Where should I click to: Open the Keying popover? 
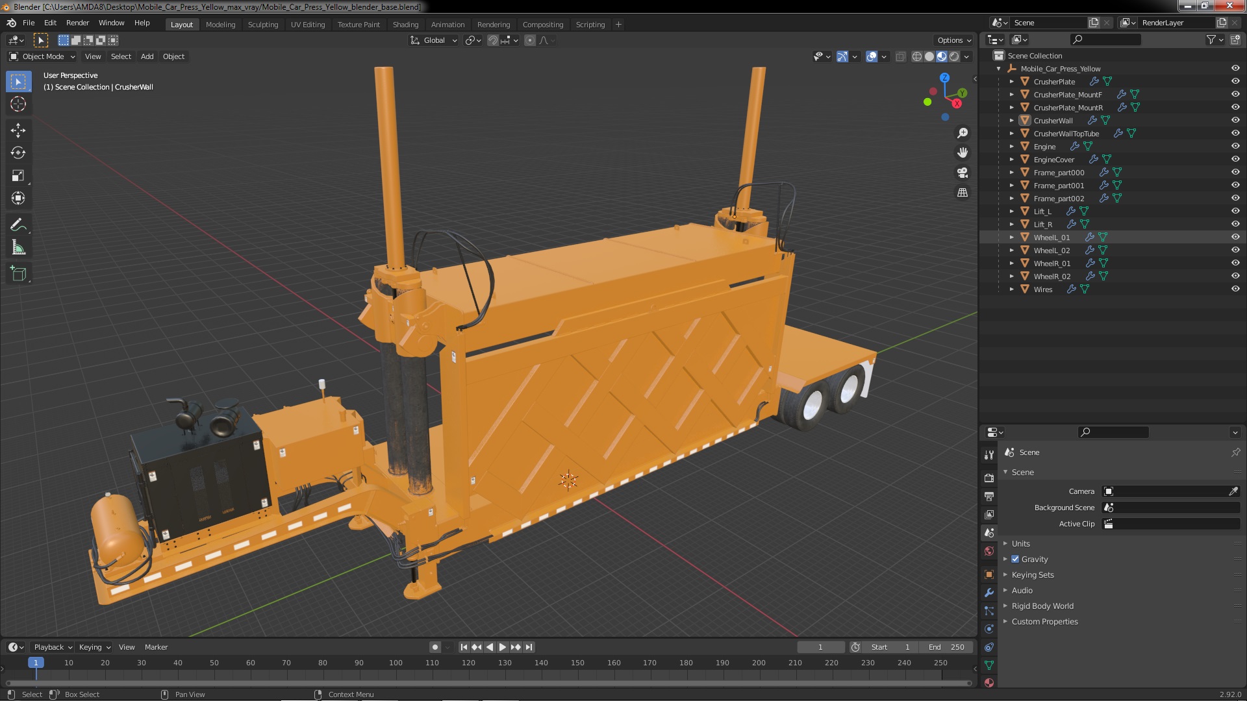95,647
